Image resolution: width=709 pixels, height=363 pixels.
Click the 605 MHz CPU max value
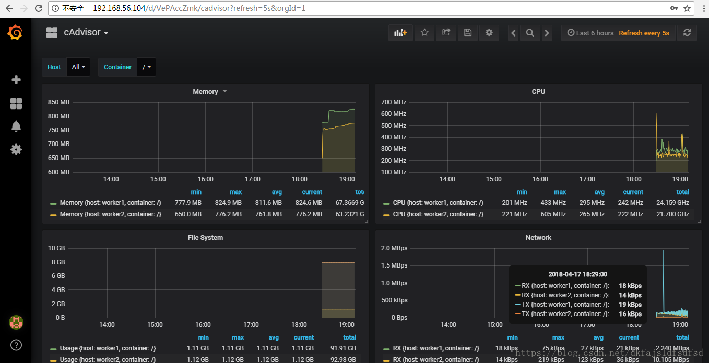point(553,214)
